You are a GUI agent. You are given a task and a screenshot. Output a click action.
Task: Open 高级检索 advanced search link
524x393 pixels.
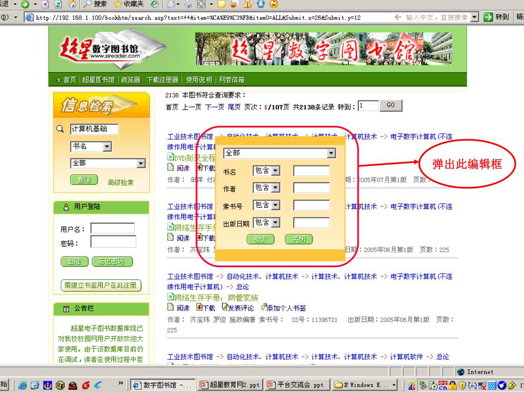click(x=121, y=182)
